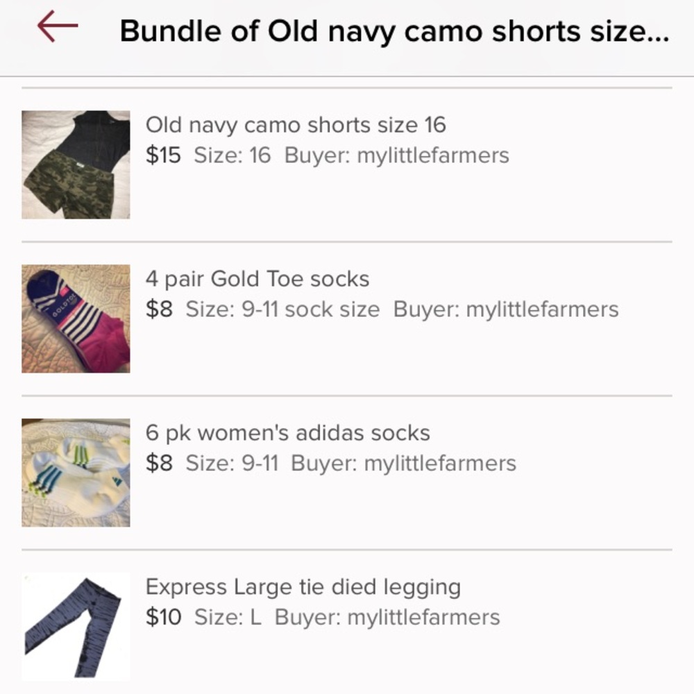The image size is (694, 694).
Task: Tap the adidas socks thumbnail
Action: tap(76, 471)
